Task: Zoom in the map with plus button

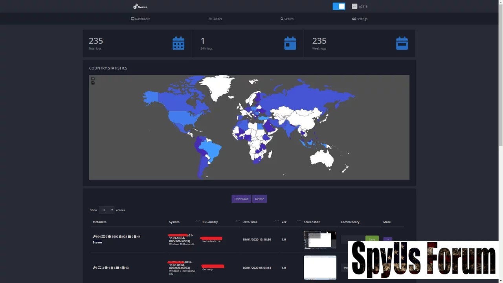Action: tap(93, 79)
